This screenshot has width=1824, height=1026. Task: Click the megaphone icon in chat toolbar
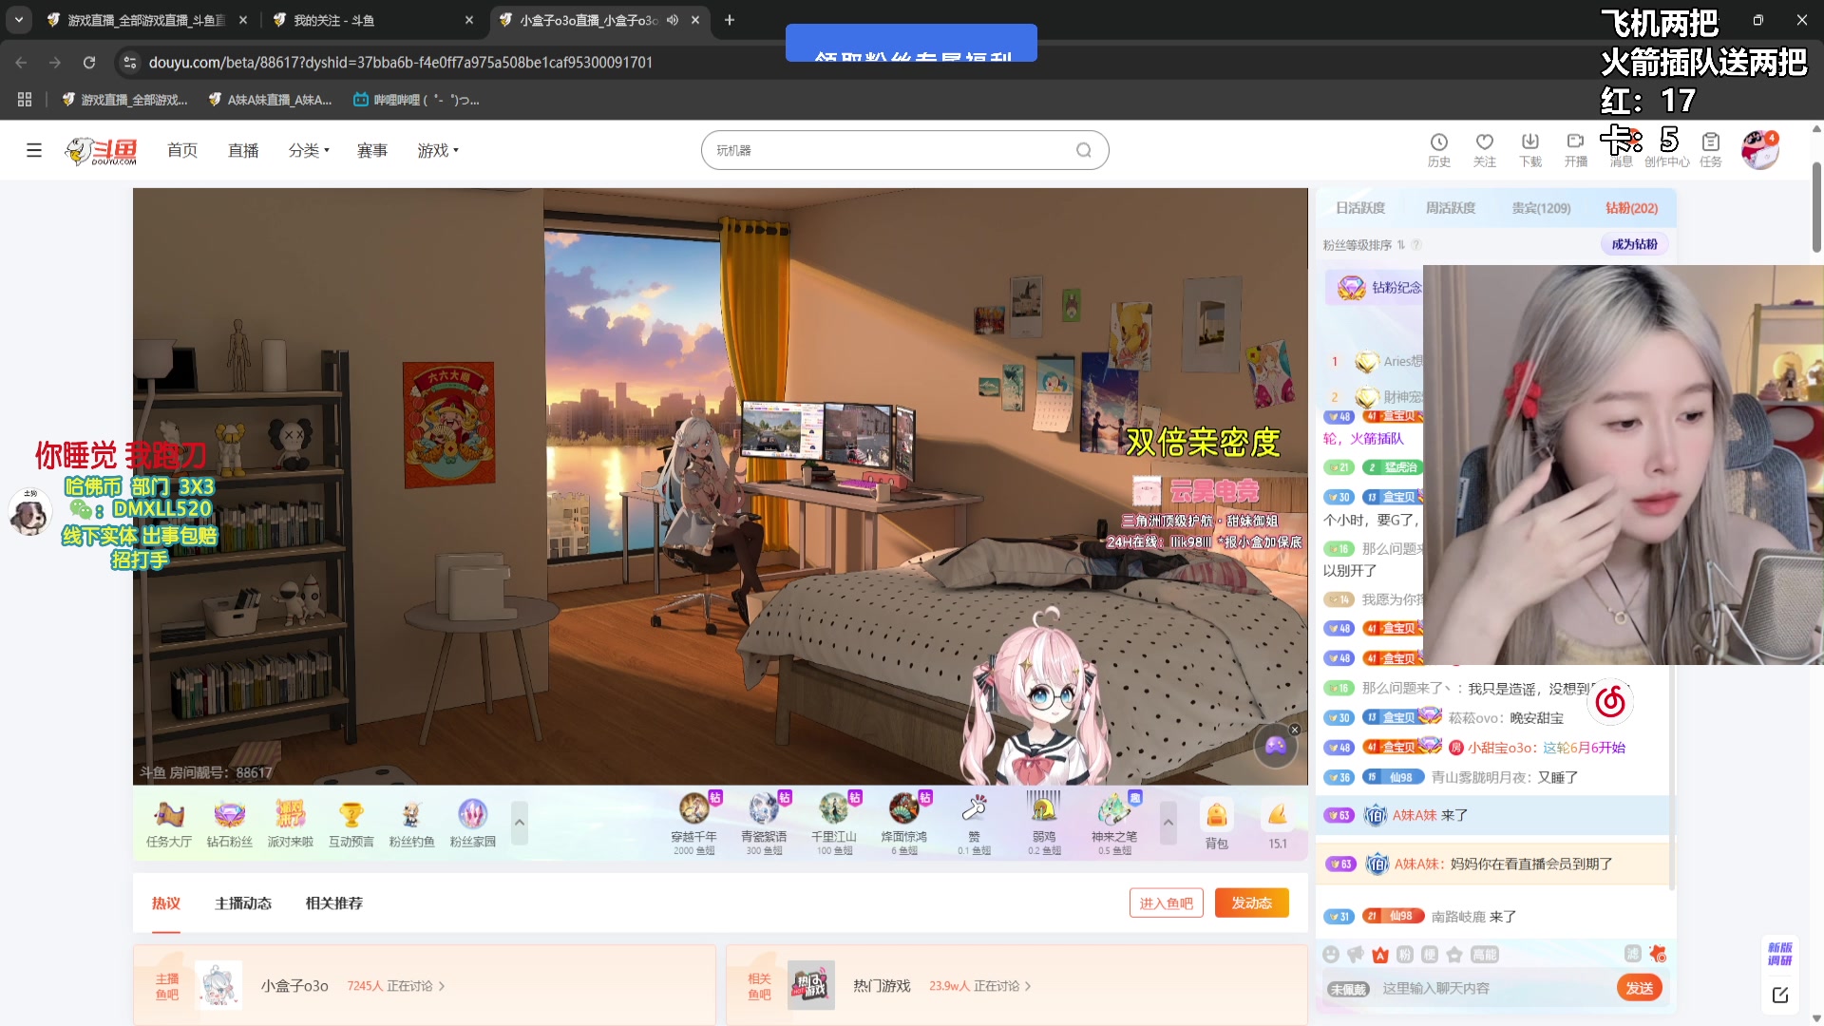pyautogui.click(x=1356, y=955)
